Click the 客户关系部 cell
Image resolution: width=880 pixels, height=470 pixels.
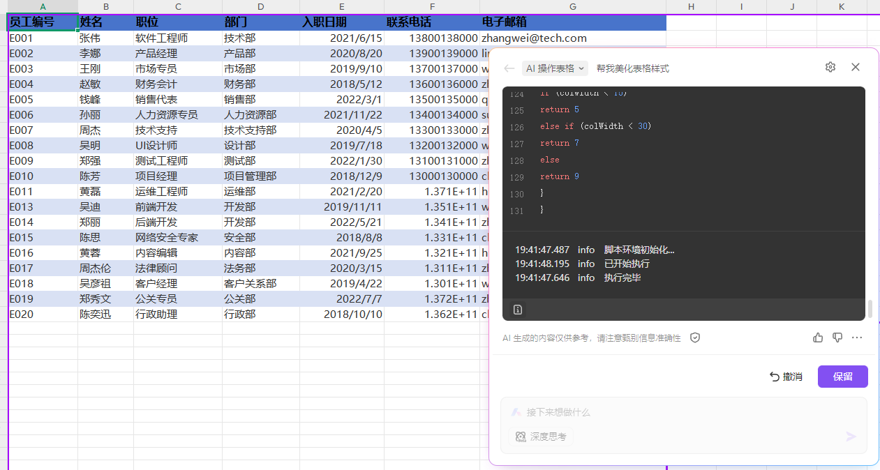[261, 283]
